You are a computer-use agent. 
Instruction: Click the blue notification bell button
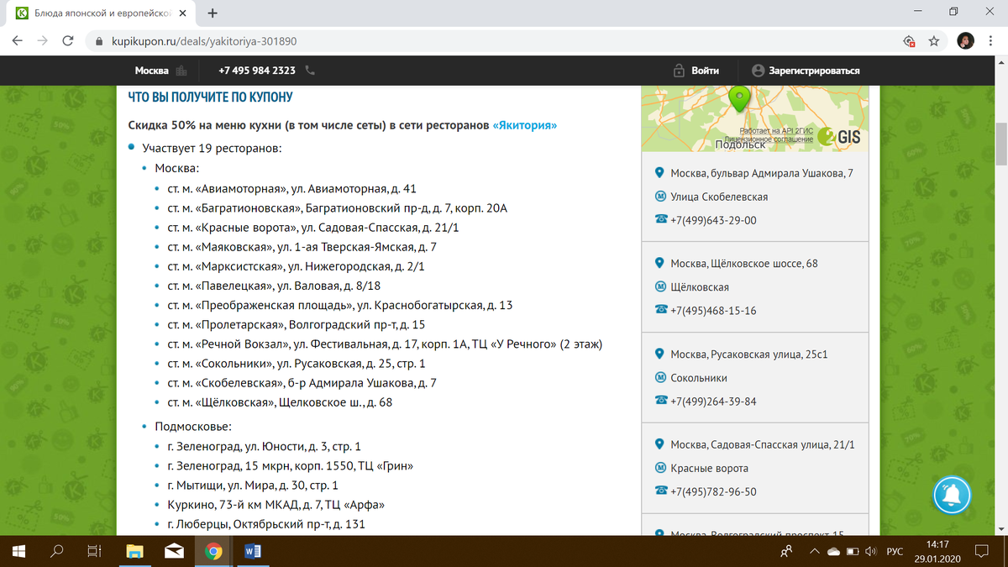tap(953, 494)
